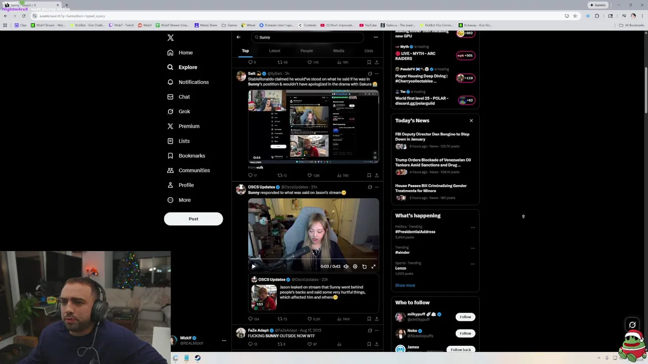
Task: Select the Top search tab
Action: tap(245, 51)
